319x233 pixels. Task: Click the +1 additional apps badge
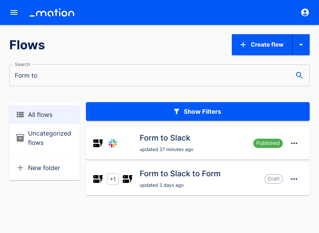click(x=113, y=179)
